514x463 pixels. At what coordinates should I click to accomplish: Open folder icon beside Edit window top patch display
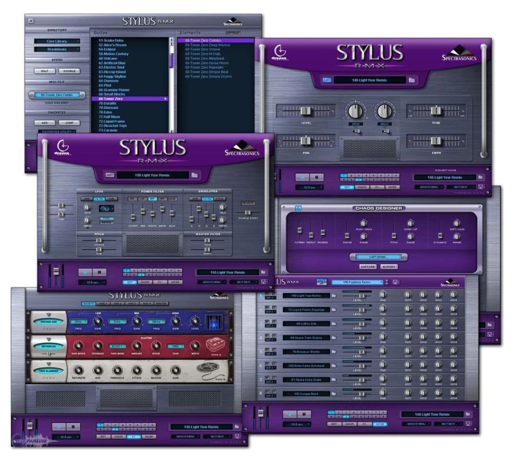coord(194,175)
